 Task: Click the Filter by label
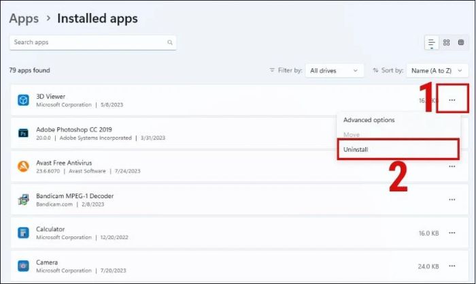290,70
